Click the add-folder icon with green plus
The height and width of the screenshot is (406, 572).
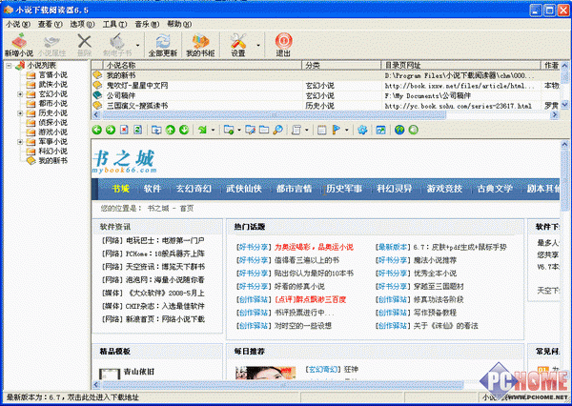pos(229,130)
